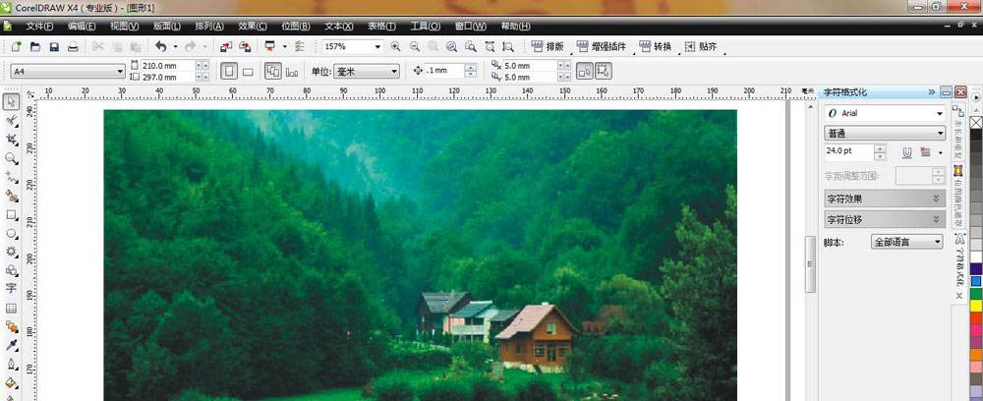Switch page to landscape orientation
This screenshot has height=401, width=983.
click(248, 71)
